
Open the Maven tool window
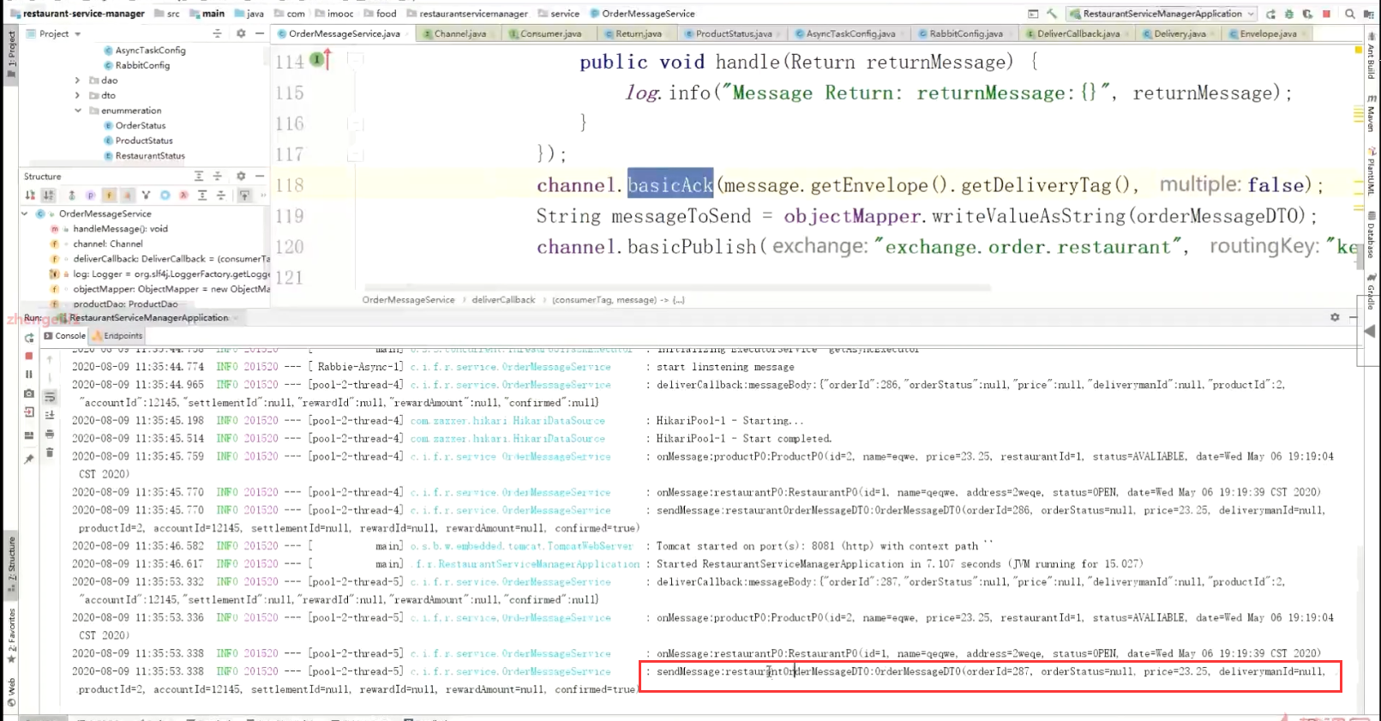click(1371, 112)
